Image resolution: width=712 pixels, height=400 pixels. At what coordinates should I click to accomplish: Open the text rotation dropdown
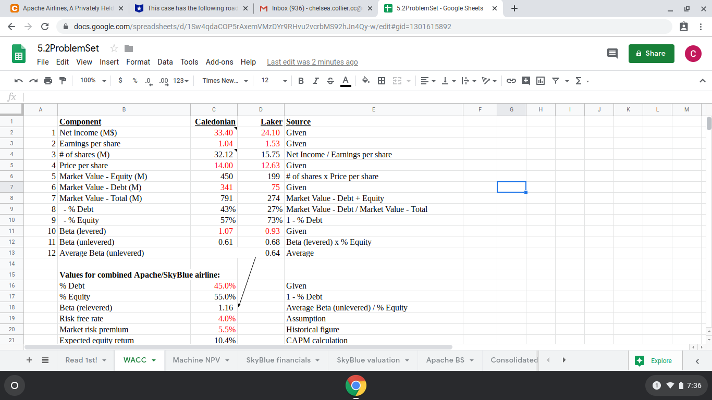489,81
